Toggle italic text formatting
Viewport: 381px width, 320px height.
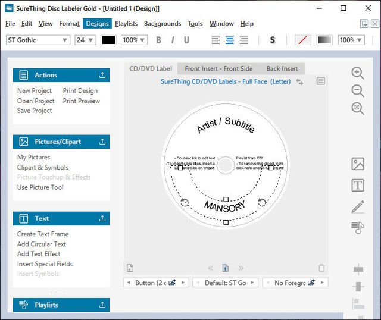(x=173, y=40)
